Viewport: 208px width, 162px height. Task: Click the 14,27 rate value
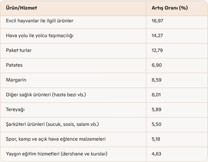point(157,35)
